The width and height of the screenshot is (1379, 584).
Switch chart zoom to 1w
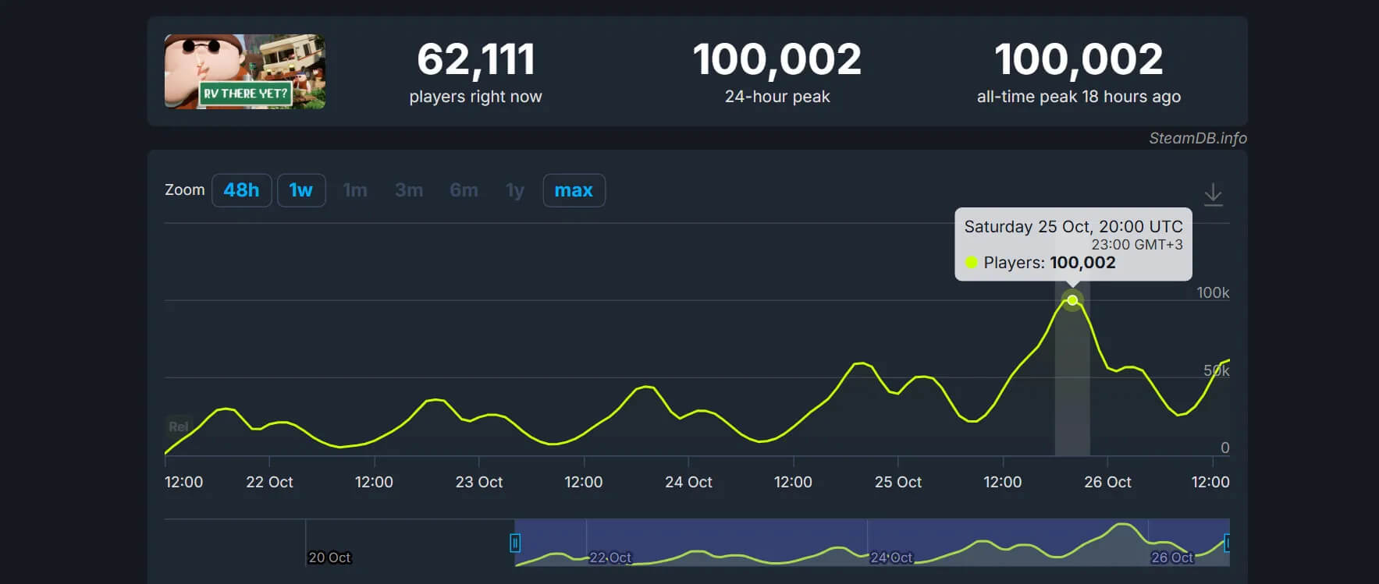coord(300,190)
